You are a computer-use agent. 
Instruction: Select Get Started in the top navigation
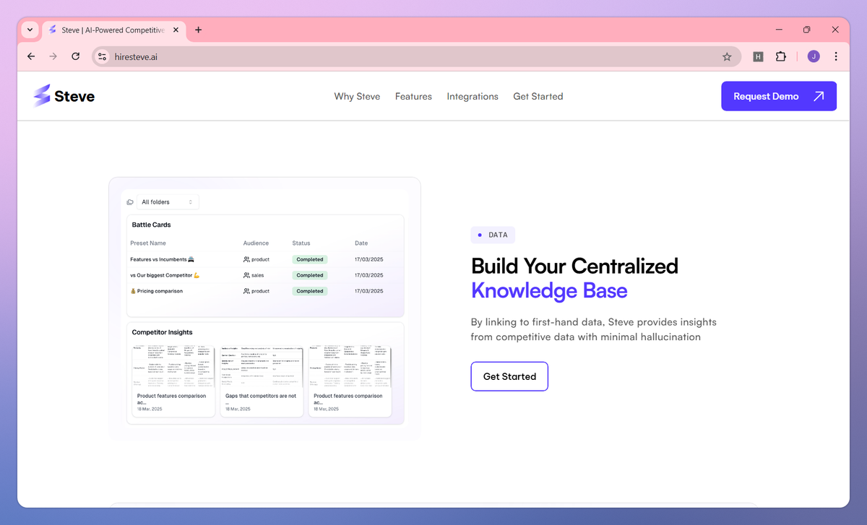[x=538, y=96]
